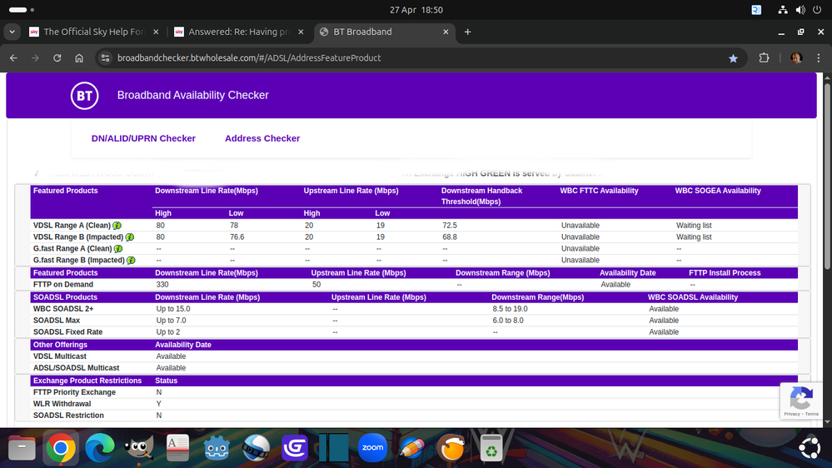This screenshot has width=832, height=468.
Task: Select the 72.5 handback threshold value
Action: tap(450, 226)
